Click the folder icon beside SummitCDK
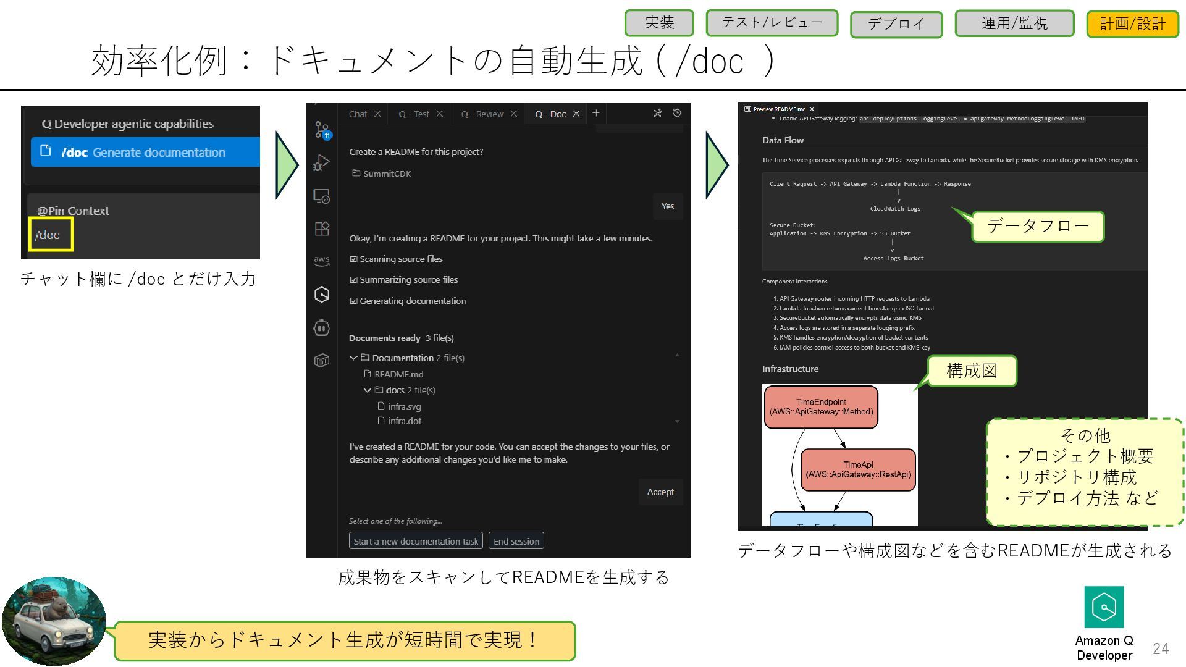 356,174
